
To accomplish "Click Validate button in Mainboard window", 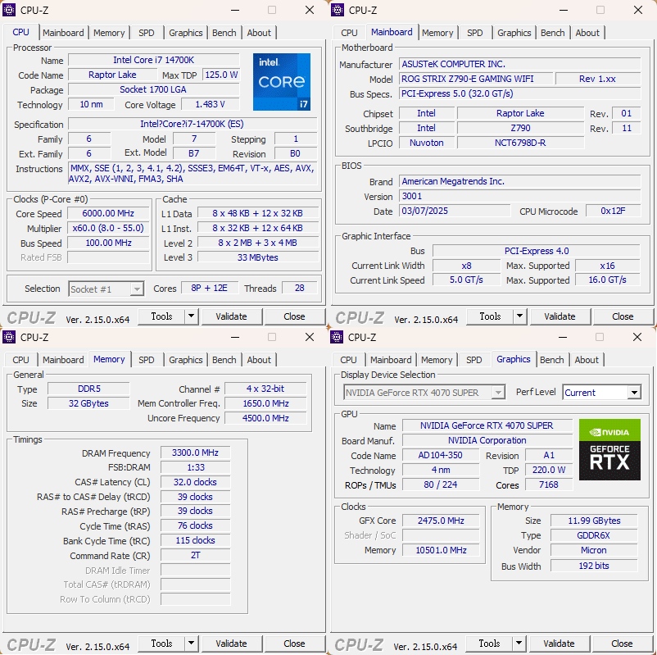I will 560,316.
